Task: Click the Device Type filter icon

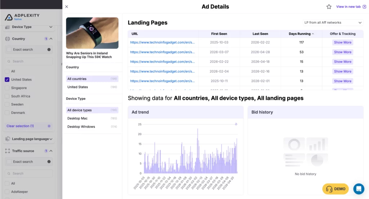Action: pos(8,27)
